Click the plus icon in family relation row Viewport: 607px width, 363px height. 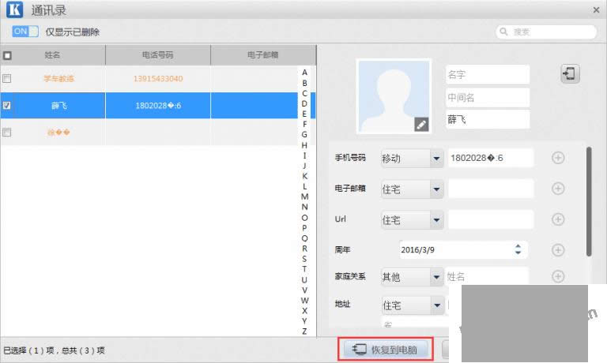point(557,276)
